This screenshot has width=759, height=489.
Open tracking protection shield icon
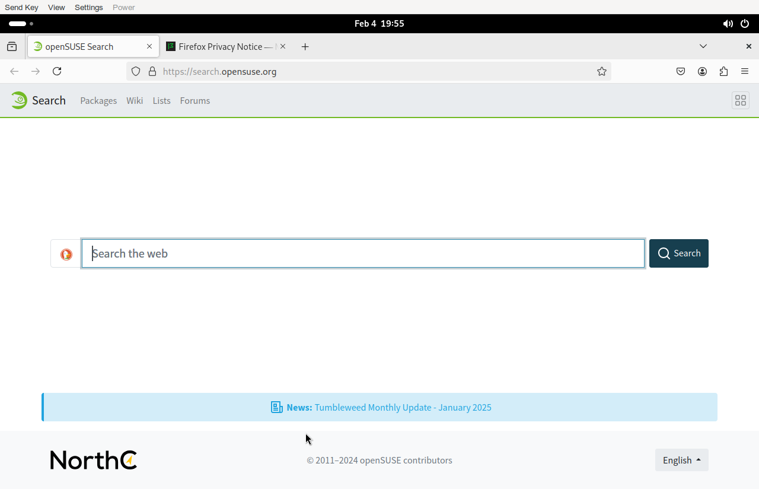pyautogui.click(x=136, y=71)
